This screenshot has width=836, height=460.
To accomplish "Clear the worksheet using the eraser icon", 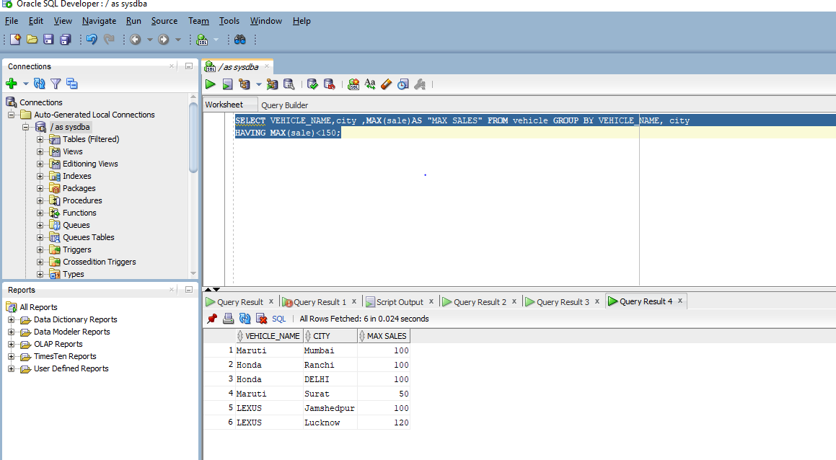I will pos(386,84).
